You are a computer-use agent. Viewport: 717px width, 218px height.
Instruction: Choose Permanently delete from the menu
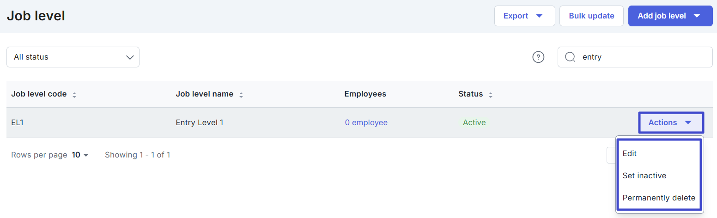point(659,198)
